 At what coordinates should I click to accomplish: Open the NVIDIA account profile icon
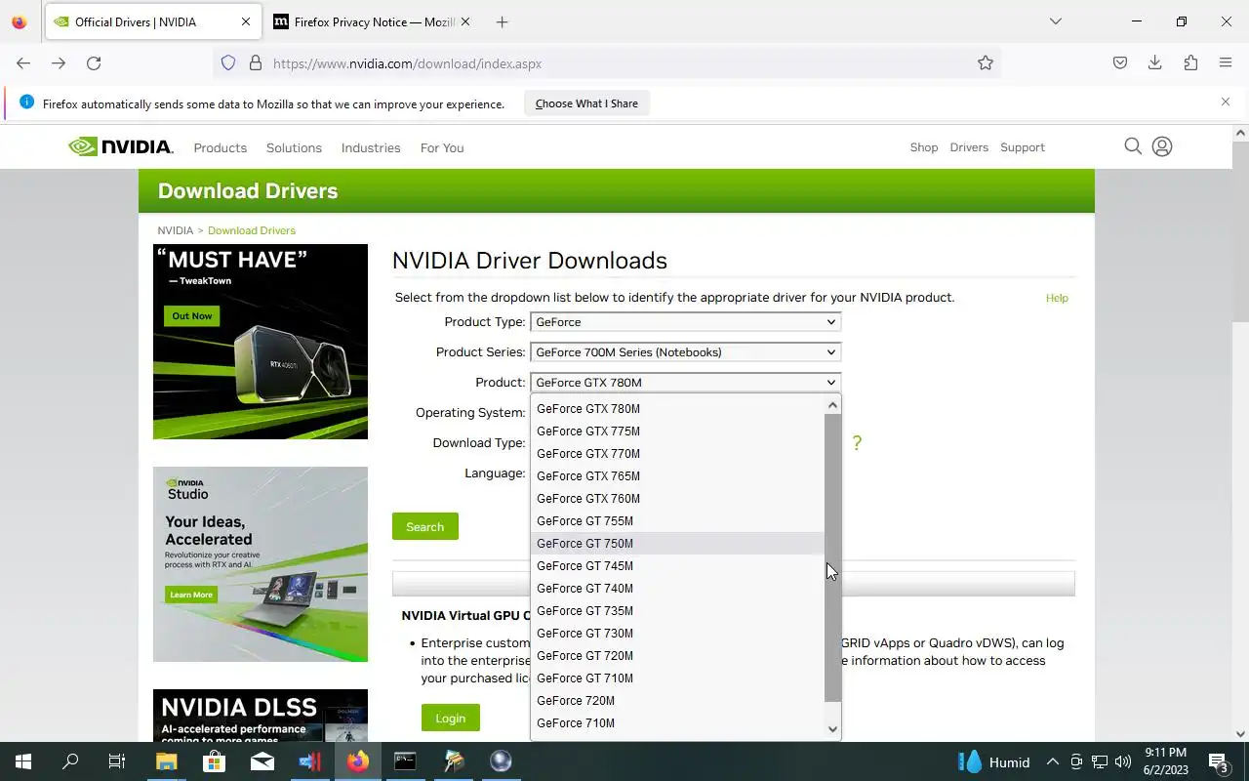(1162, 146)
